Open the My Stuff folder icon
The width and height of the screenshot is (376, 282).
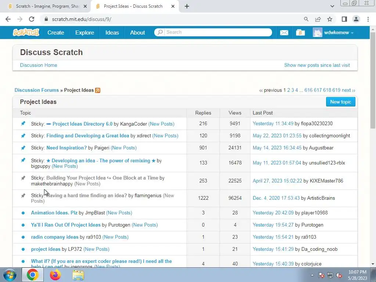pos(300,32)
